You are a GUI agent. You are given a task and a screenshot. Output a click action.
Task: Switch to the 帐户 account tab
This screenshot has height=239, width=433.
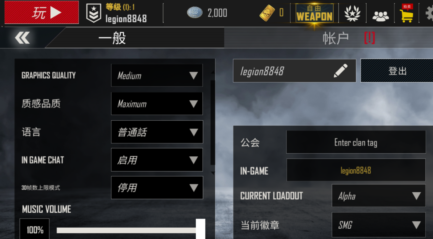(335, 38)
